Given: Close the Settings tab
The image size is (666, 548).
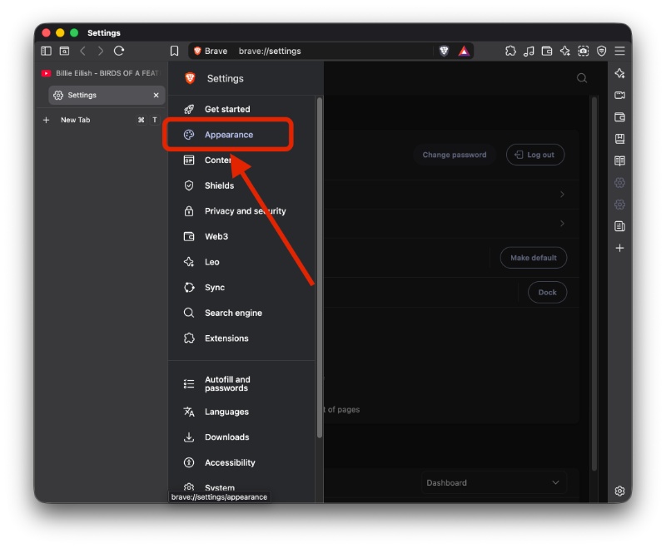Looking at the screenshot, I should pos(156,95).
